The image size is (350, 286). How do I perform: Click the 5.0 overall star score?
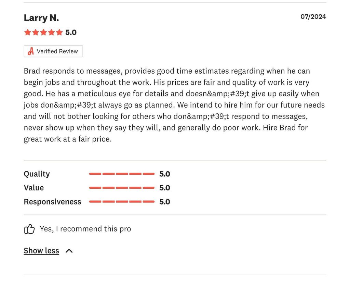click(71, 33)
